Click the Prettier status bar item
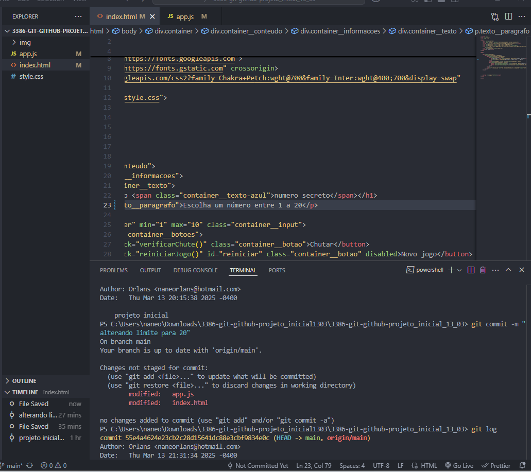Screen dimensions: 531x472 tap(496, 466)
